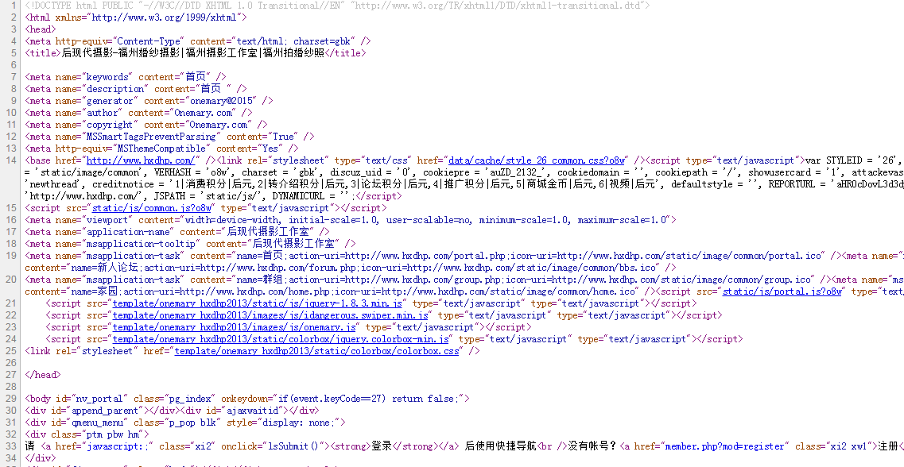
Task: Click the "keywords" meta name value
Action: click(107, 77)
